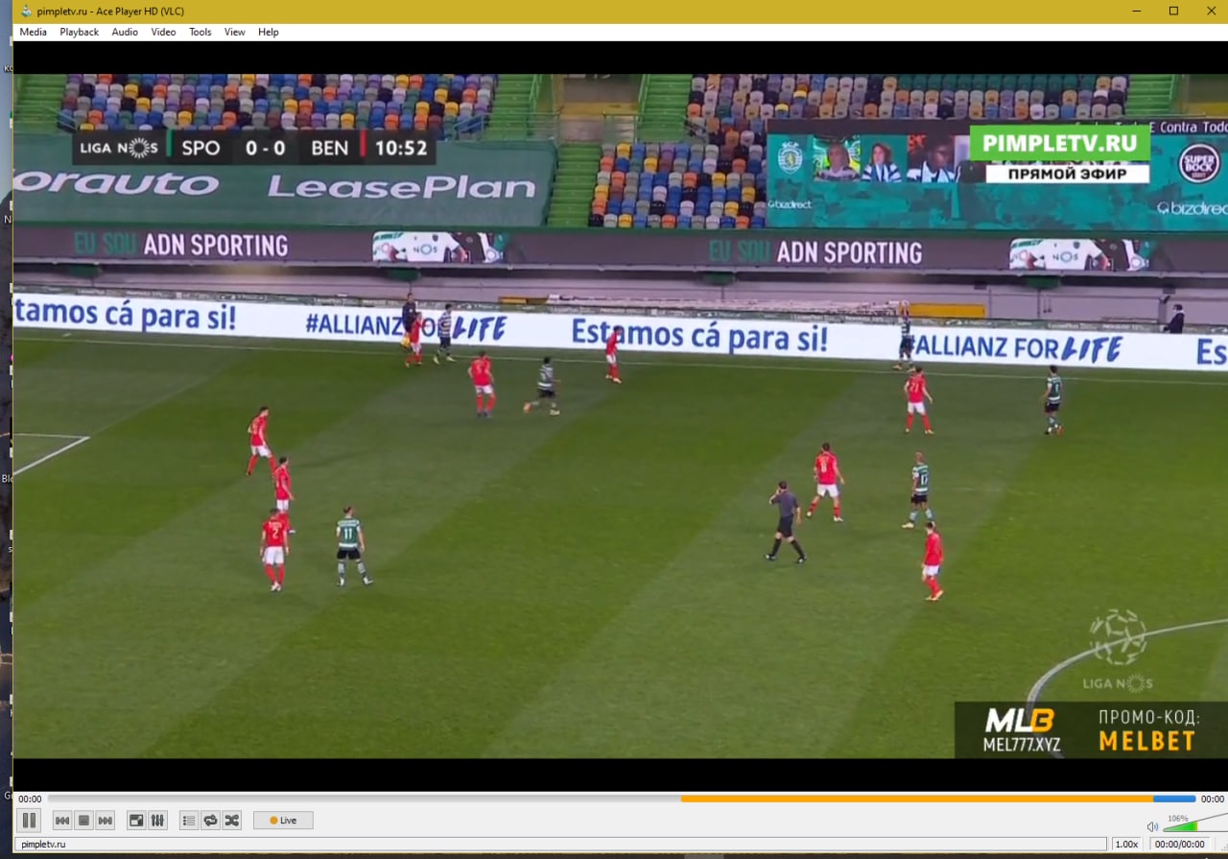This screenshot has height=859, width=1228.
Task: Minimize the Ace Player window
Action: click(1137, 11)
